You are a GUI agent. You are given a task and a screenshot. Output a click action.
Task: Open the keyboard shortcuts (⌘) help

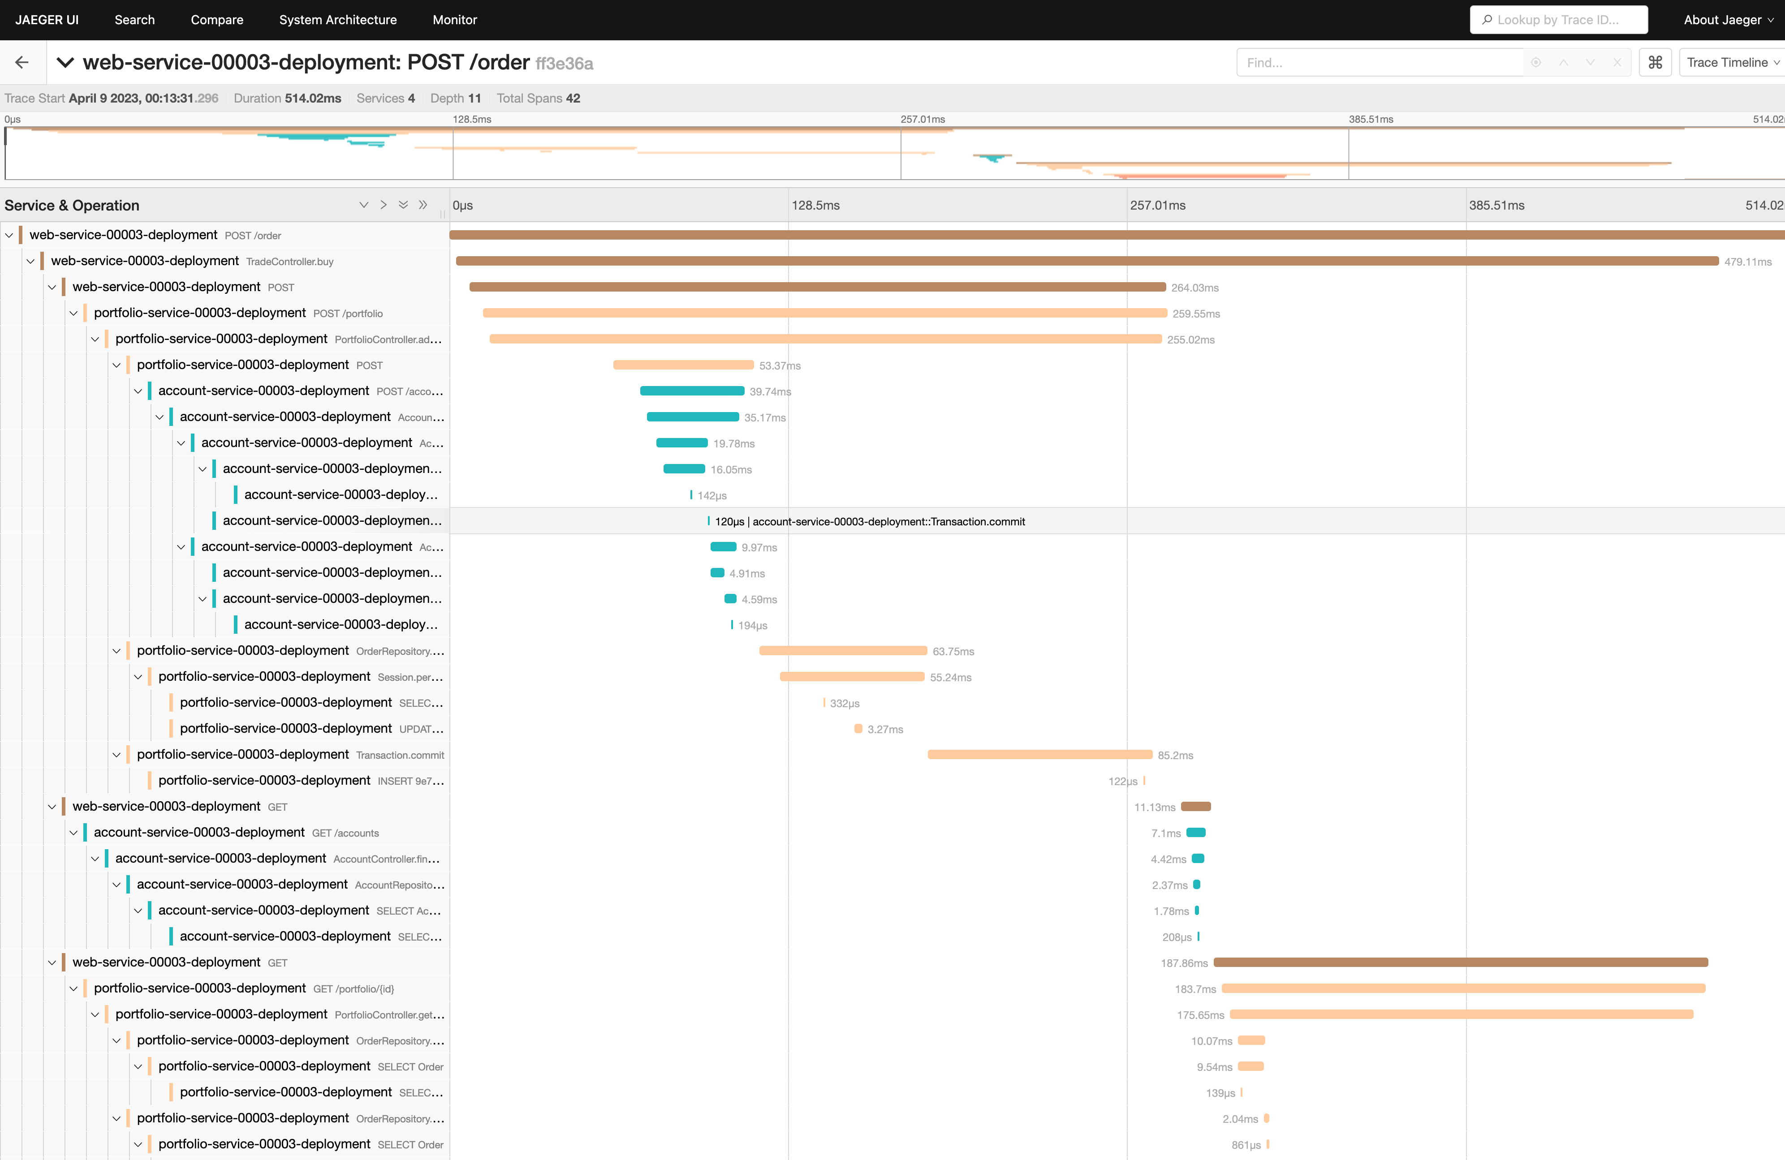(1655, 62)
